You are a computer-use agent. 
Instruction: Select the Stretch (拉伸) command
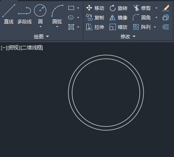click(95, 27)
